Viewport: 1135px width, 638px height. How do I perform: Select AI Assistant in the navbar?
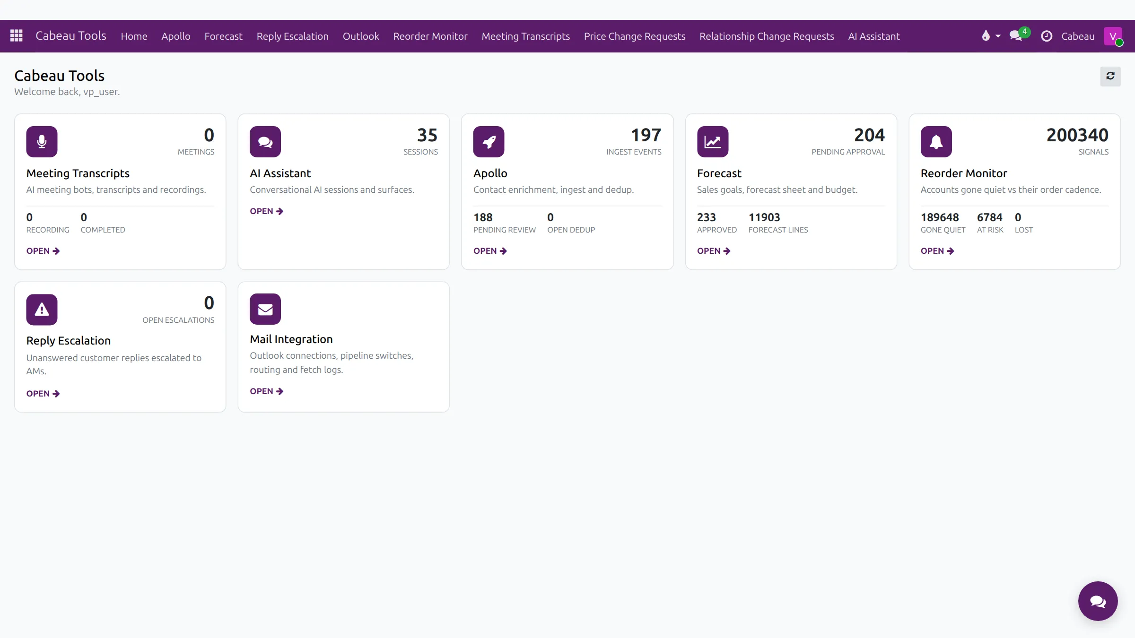[x=873, y=36]
